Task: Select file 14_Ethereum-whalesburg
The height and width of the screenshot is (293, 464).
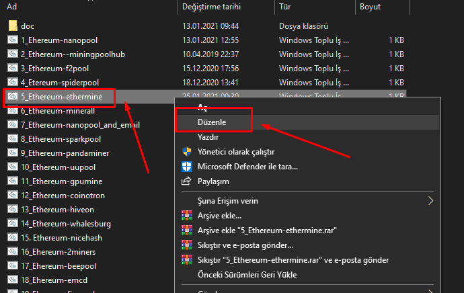Action: pyautogui.click(x=66, y=224)
